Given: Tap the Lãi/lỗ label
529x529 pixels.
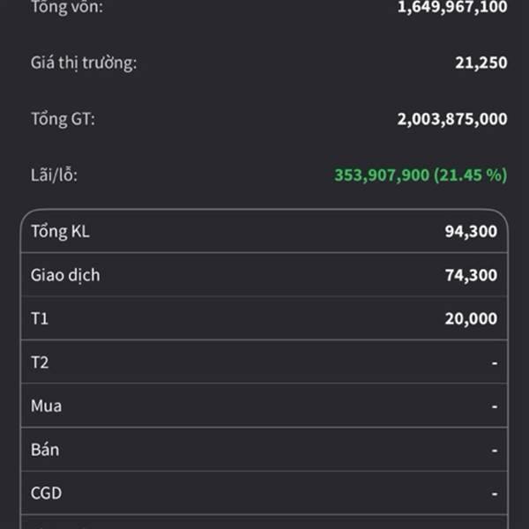Looking at the screenshot, I should pos(54,175).
